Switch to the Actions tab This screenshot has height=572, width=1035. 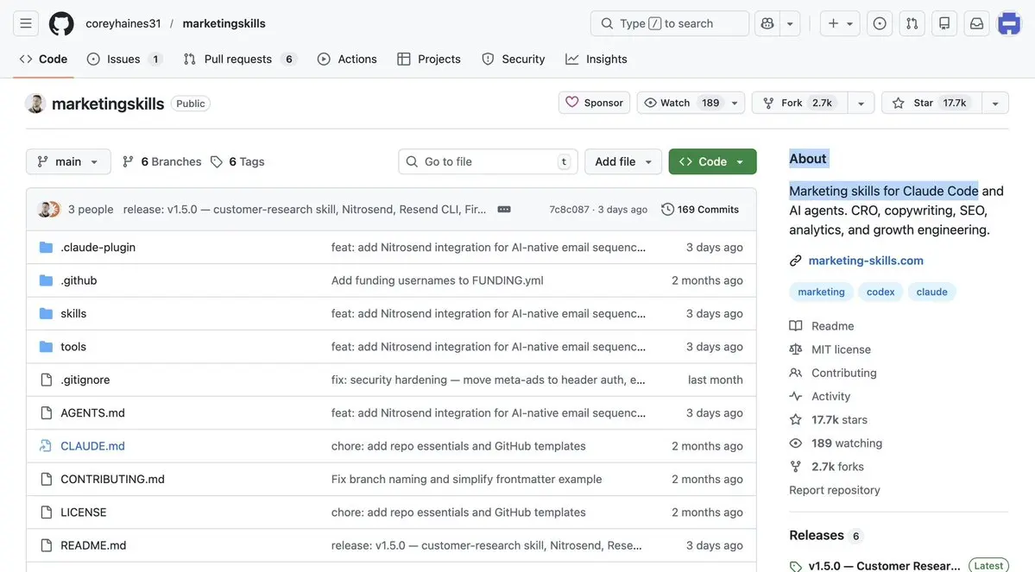347,59
